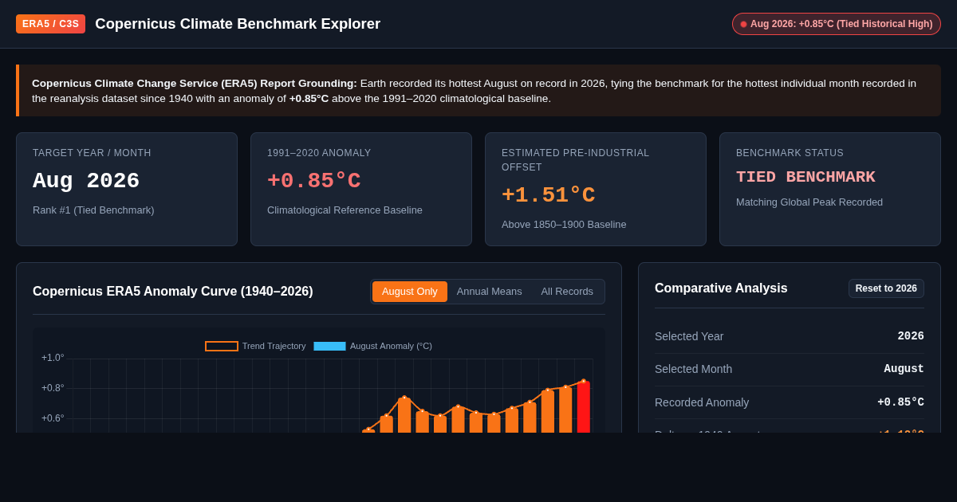Click the +1.51°C pre-industrial offset value
The width and height of the screenshot is (957, 502).
pos(549,195)
